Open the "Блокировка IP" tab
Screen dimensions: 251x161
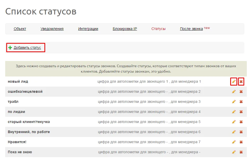(125, 29)
